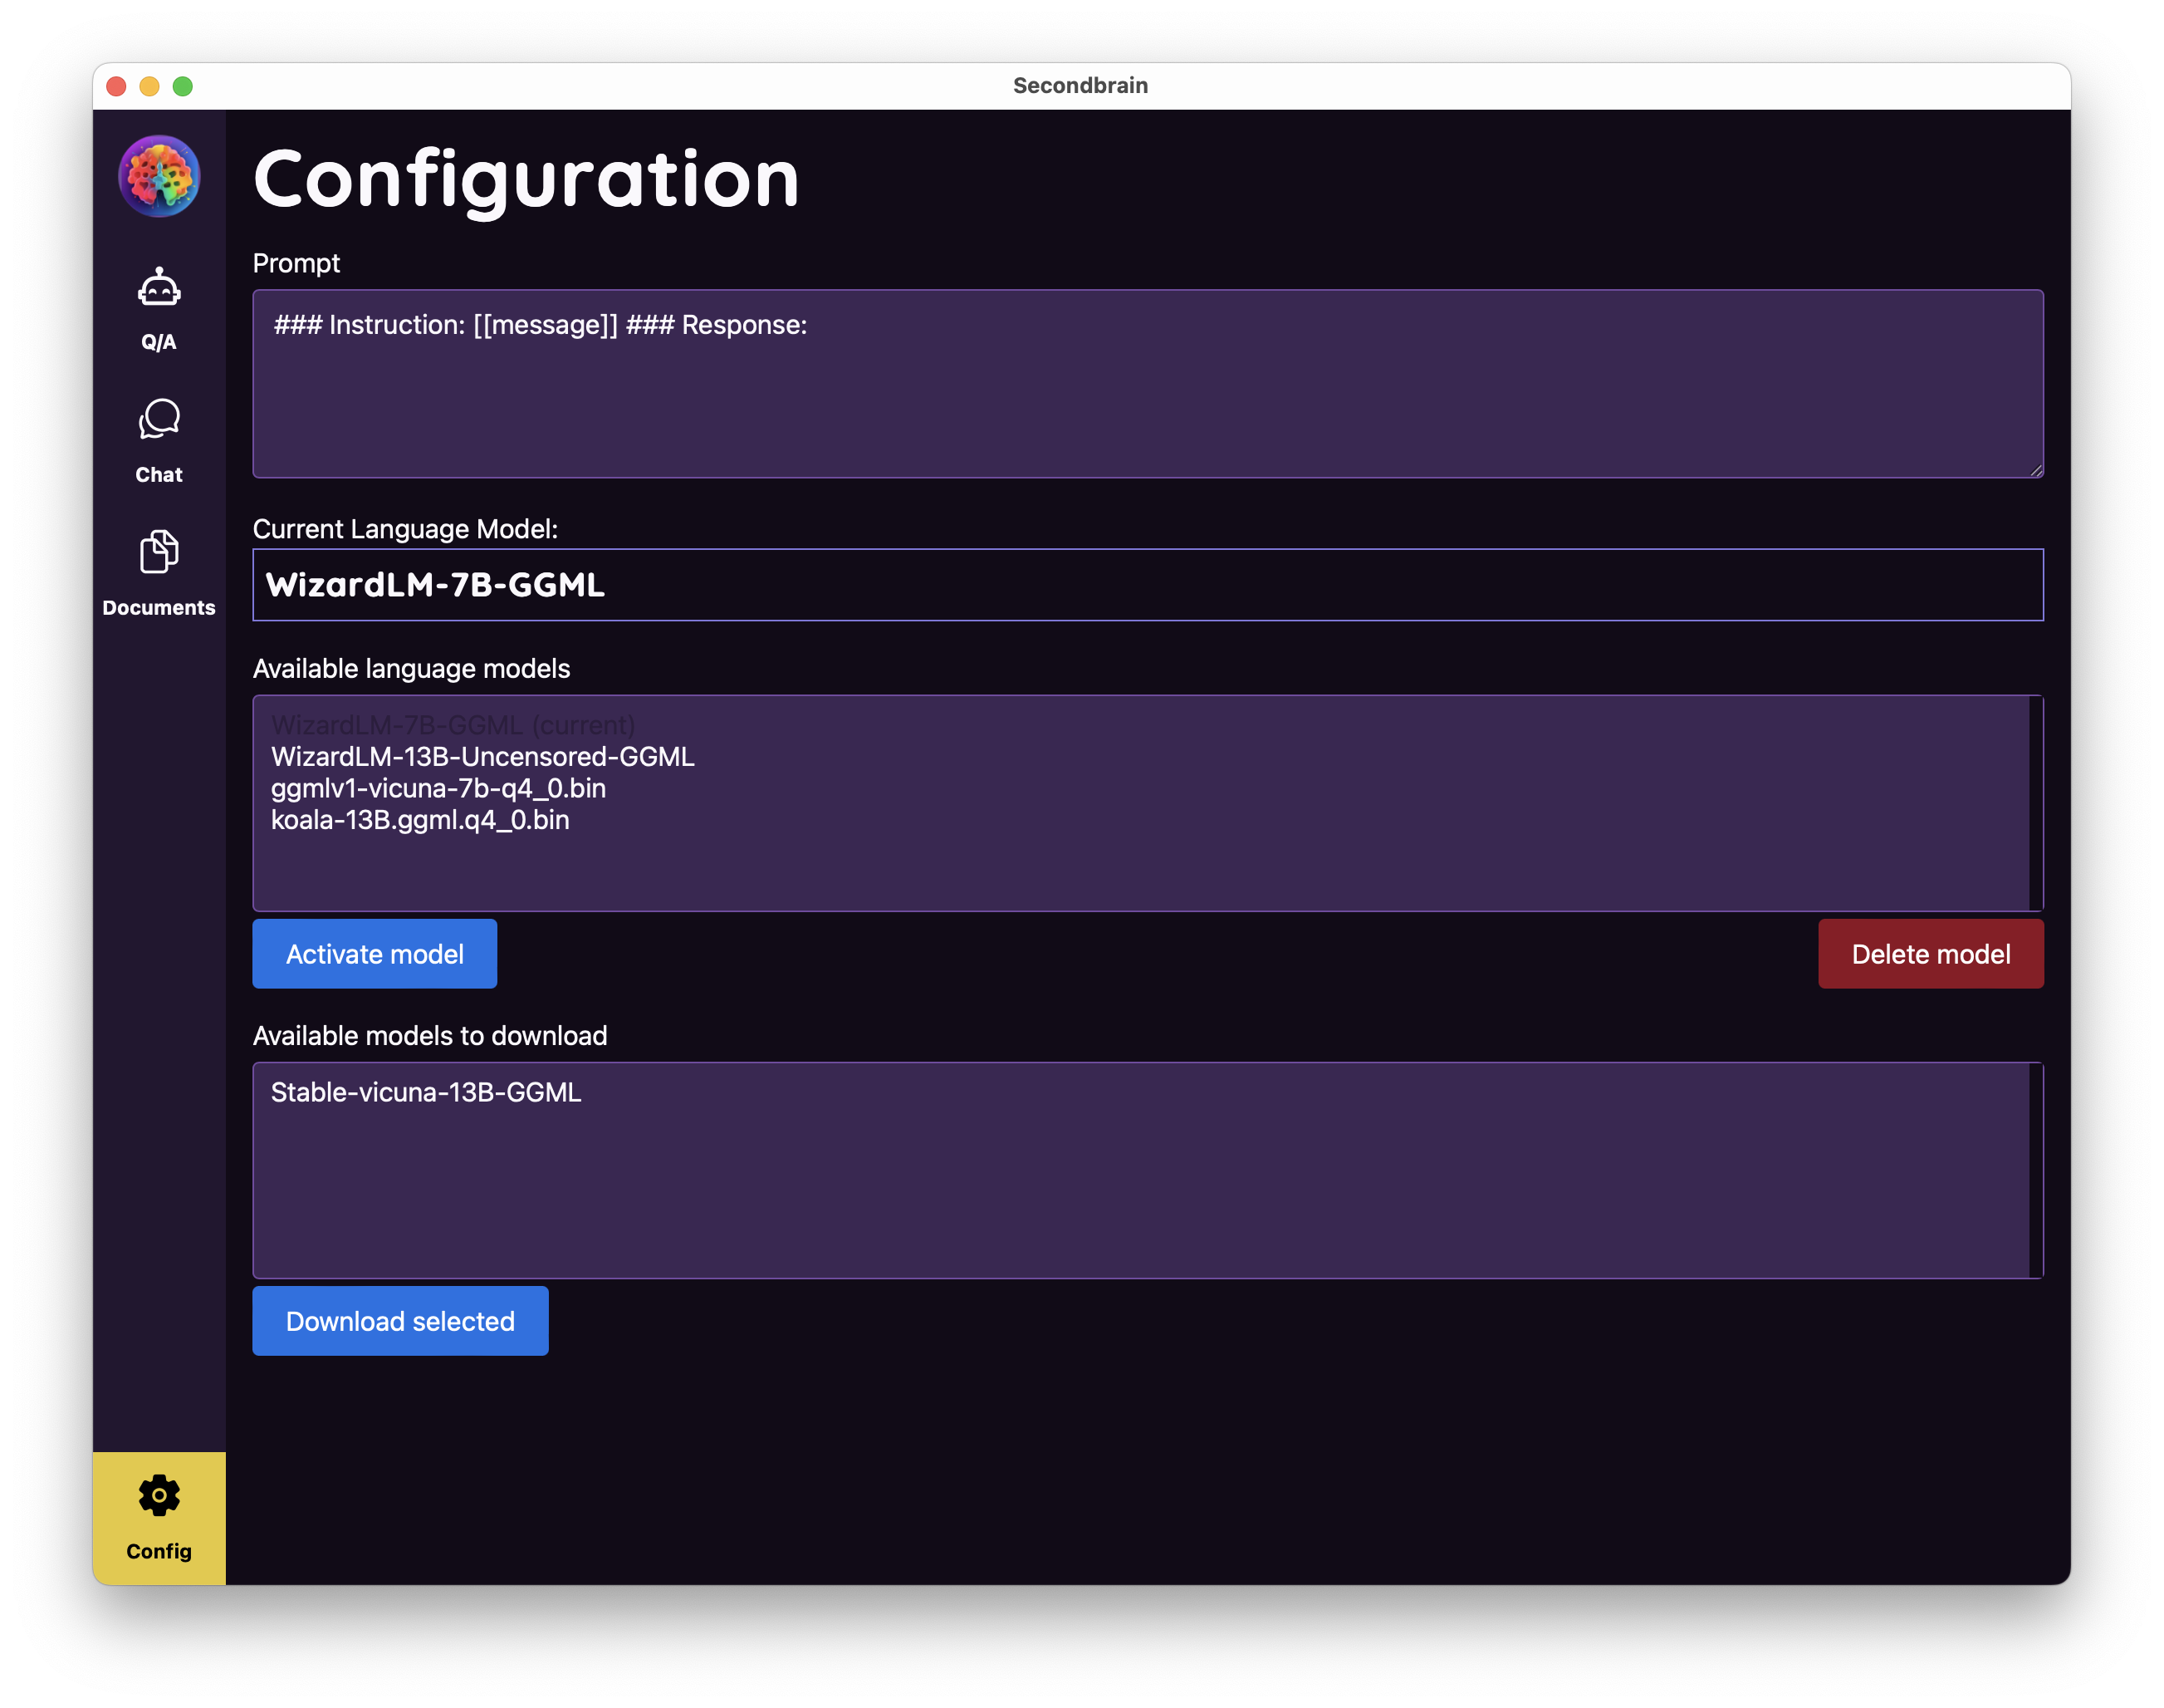Screen dimensions: 2164x1708
Task: Click the Current Language Model field
Action: click(1148, 585)
